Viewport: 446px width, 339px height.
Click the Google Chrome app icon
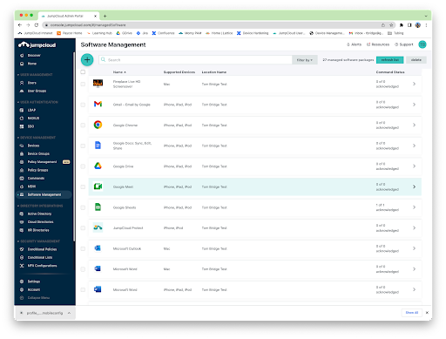98,125
